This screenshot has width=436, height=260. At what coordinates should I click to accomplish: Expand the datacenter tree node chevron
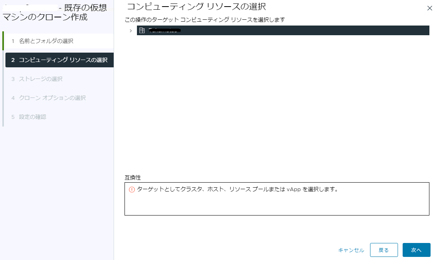tap(131, 31)
